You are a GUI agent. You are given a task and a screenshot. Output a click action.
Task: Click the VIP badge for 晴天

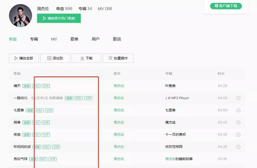click(46, 86)
